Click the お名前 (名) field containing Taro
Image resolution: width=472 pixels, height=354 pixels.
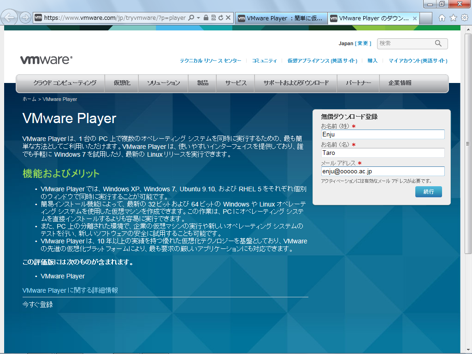[383, 153]
